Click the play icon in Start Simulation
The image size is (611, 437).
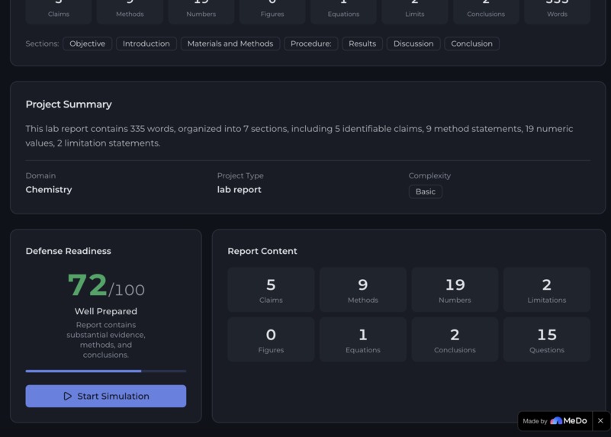[67, 396]
